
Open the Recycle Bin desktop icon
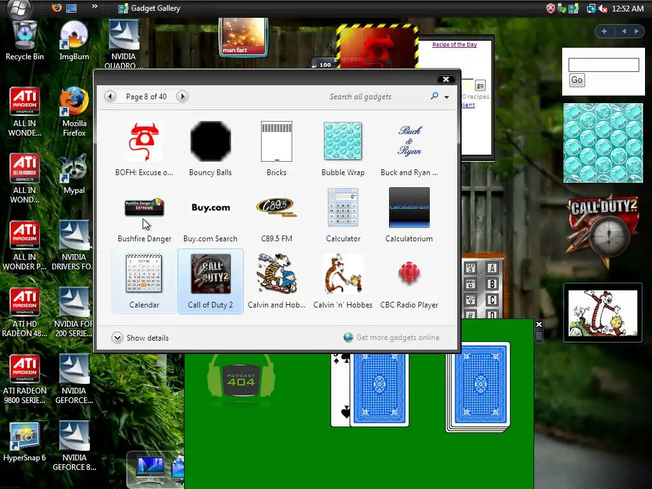click(x=25, y=41)
